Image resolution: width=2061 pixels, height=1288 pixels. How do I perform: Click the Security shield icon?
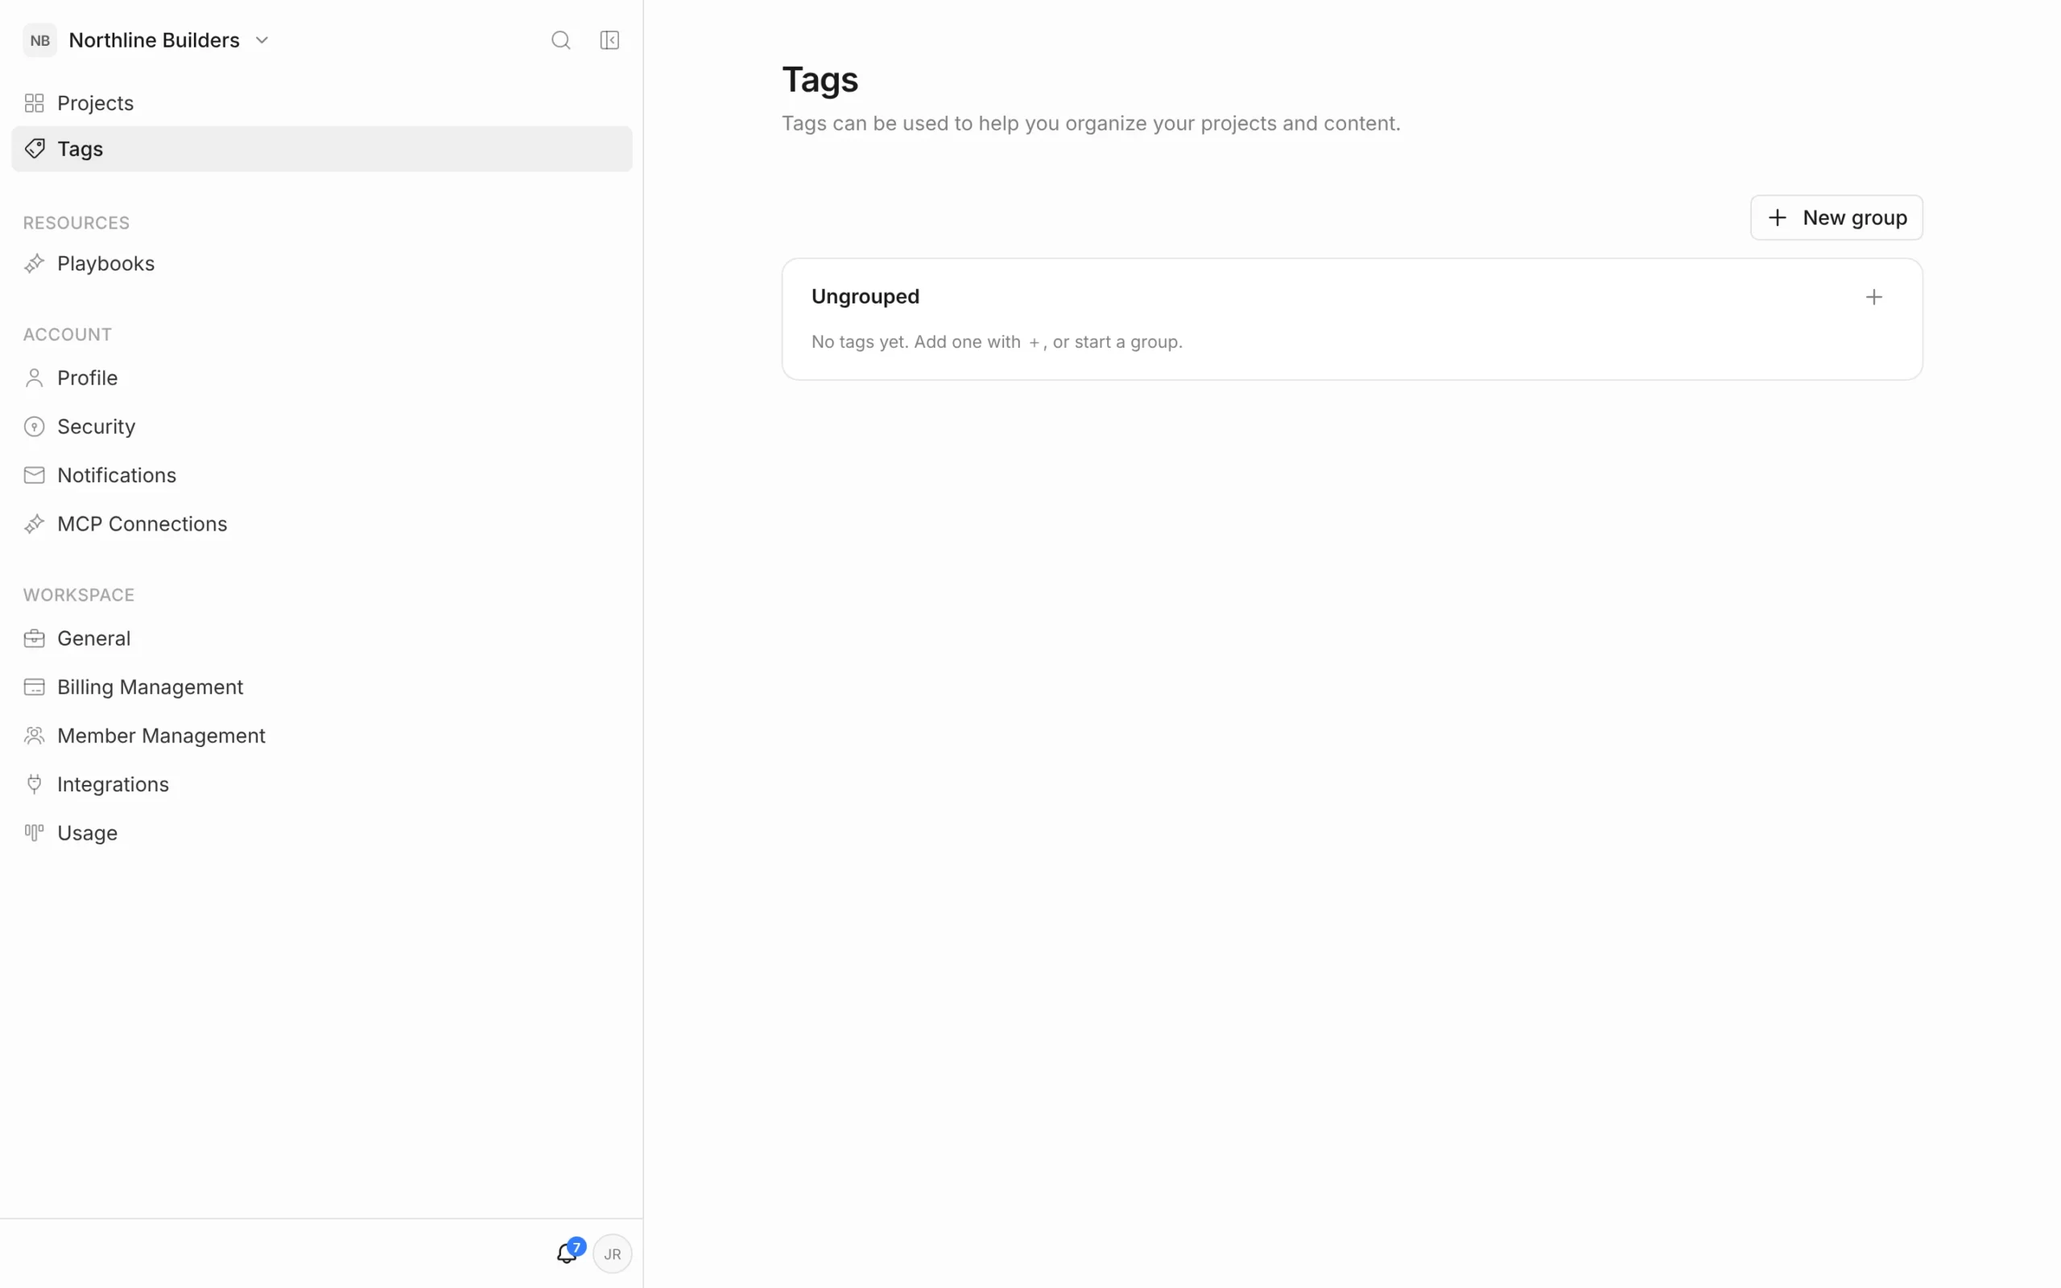(34, 426)
